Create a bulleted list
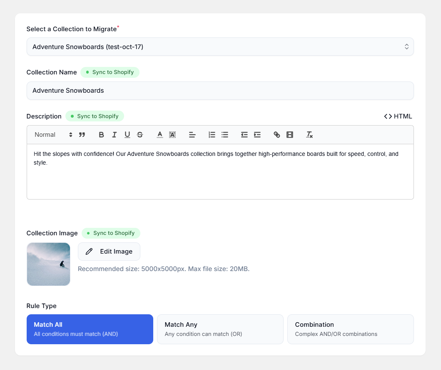The height and width of the screenshot is (370, 441). click(225, 134)
